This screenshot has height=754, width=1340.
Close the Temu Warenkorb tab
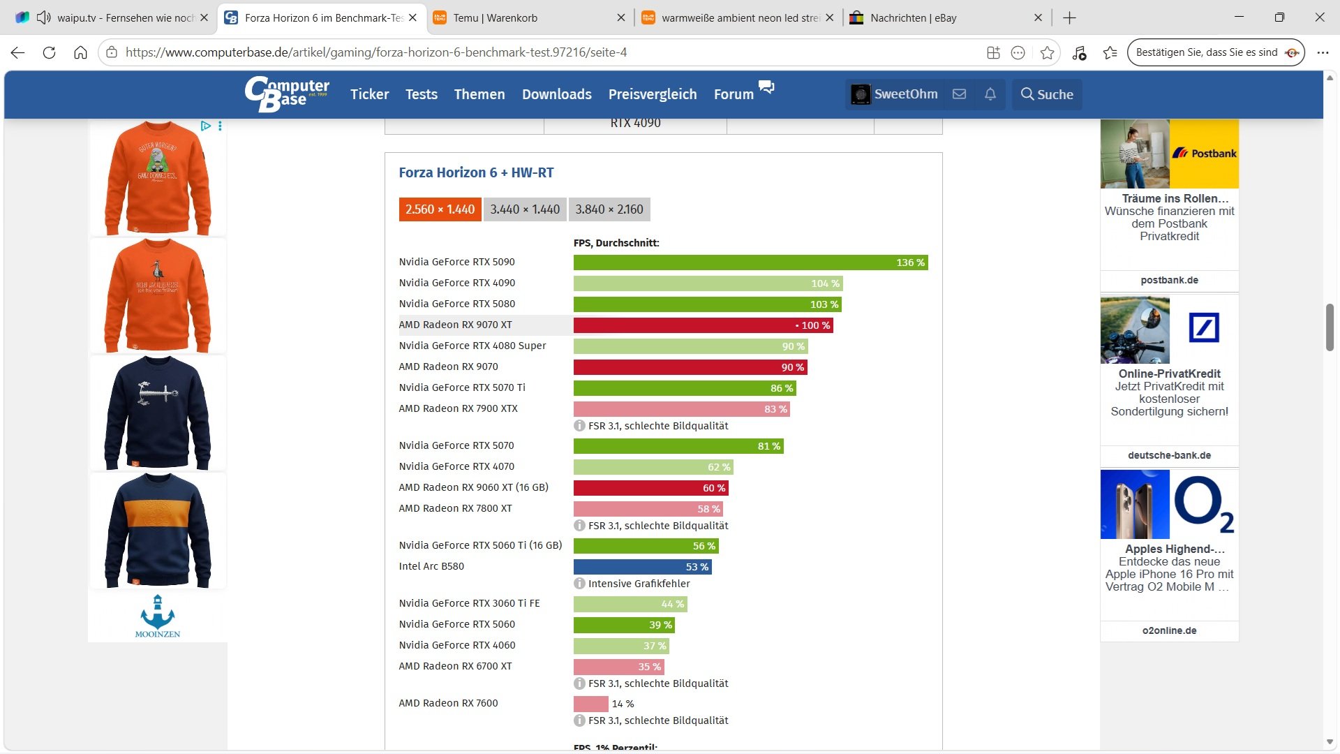coord(620,18)
